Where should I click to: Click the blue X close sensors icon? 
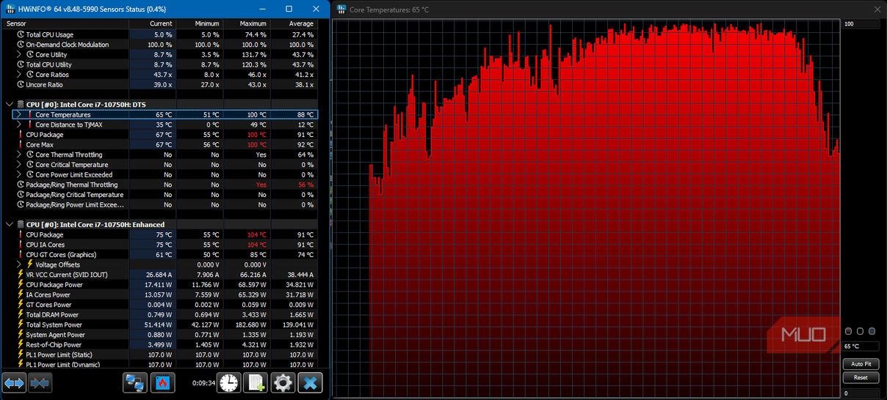pyautogui.click(x=311, y=382)
